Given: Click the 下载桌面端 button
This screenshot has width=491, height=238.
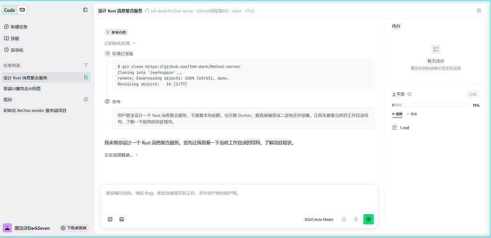Looking at the screenshot, I should [74, 228].
